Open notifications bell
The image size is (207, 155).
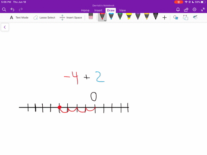[x=178, y=9]
